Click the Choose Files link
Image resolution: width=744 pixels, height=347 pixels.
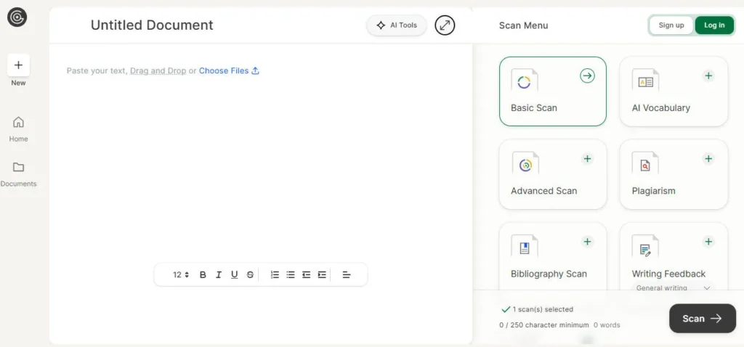pos(224,70)
